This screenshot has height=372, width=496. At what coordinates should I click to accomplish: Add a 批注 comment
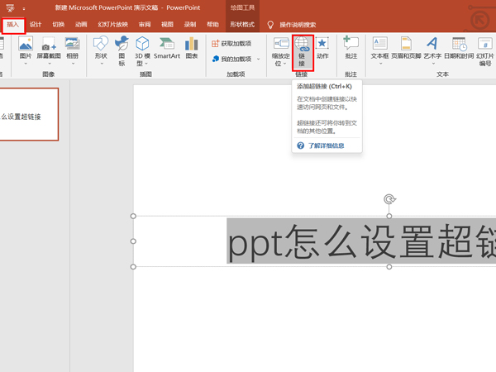[x=351, y=50]
